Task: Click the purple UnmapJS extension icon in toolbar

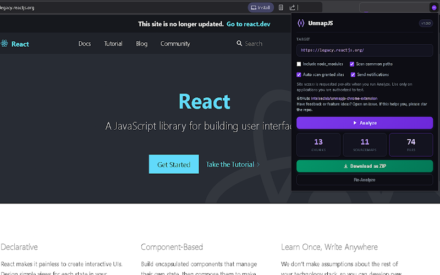Action: [434, 8]
